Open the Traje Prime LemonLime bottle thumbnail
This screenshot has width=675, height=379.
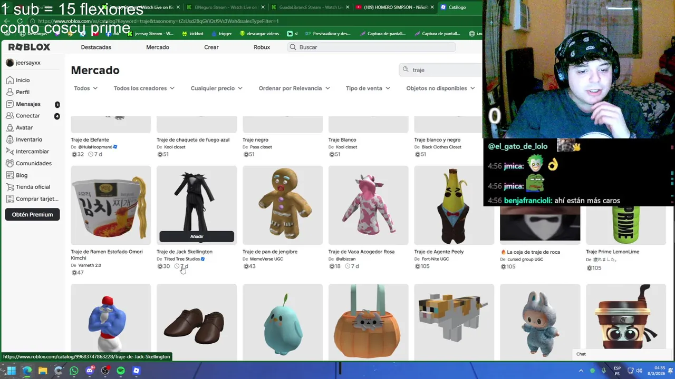(x=625, y=225)
